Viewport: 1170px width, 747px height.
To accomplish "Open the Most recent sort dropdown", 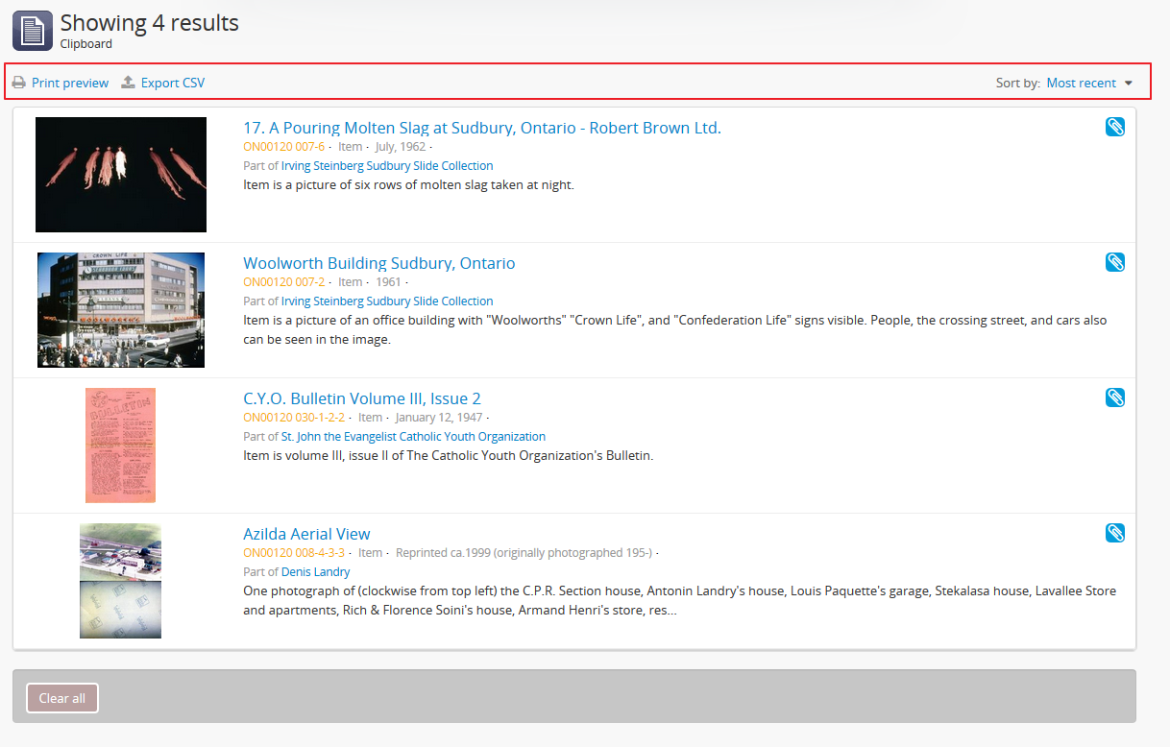I will (1081, 83).
